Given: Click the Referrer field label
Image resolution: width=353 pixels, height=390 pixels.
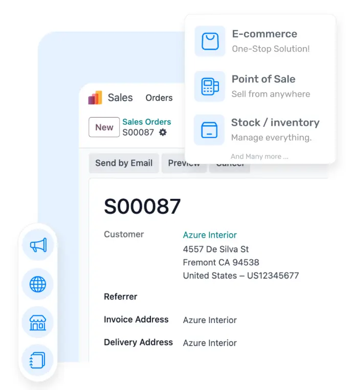Looking at the screenshot, I should (121, 296).
